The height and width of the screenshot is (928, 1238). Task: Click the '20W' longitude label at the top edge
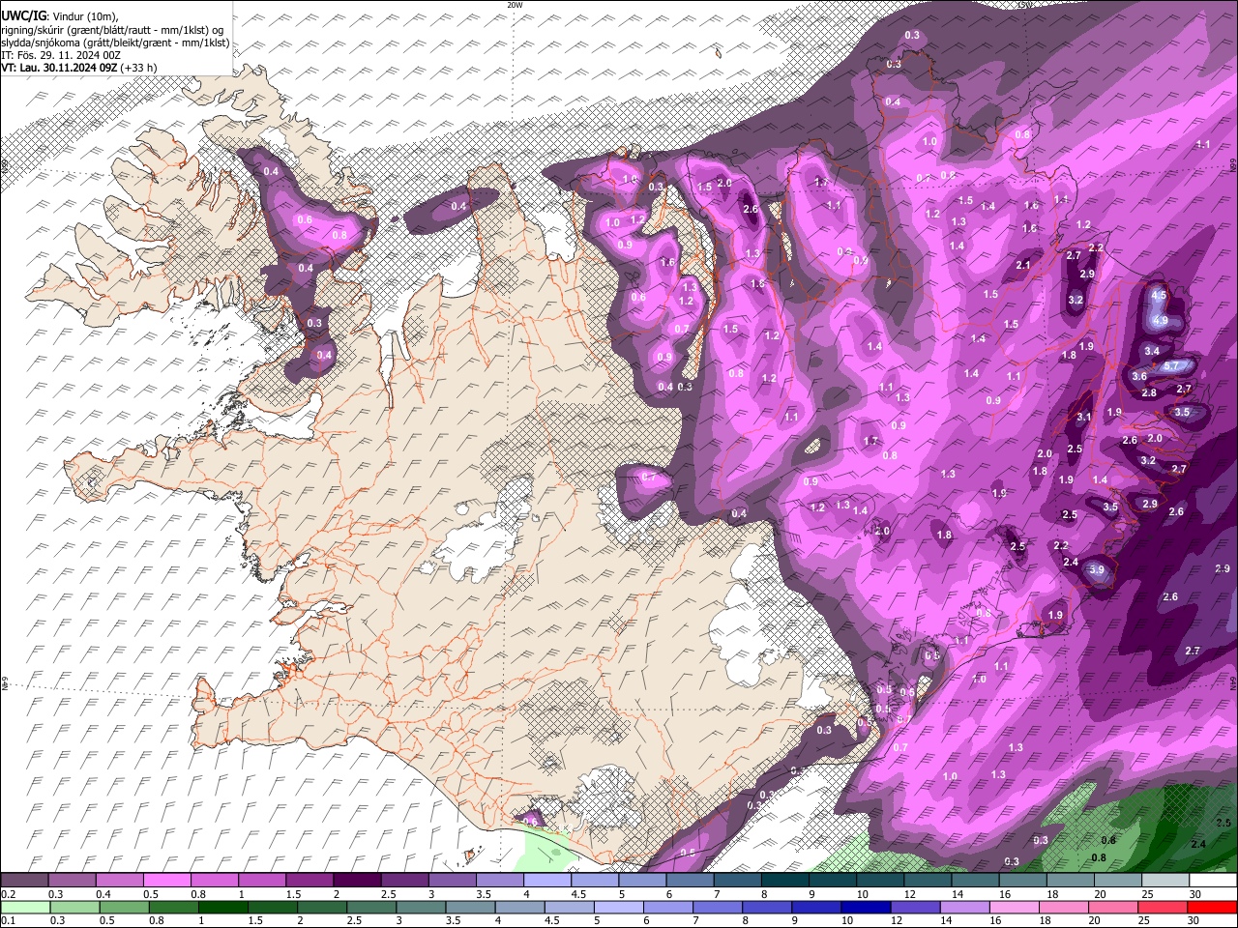tap(515, 5)
